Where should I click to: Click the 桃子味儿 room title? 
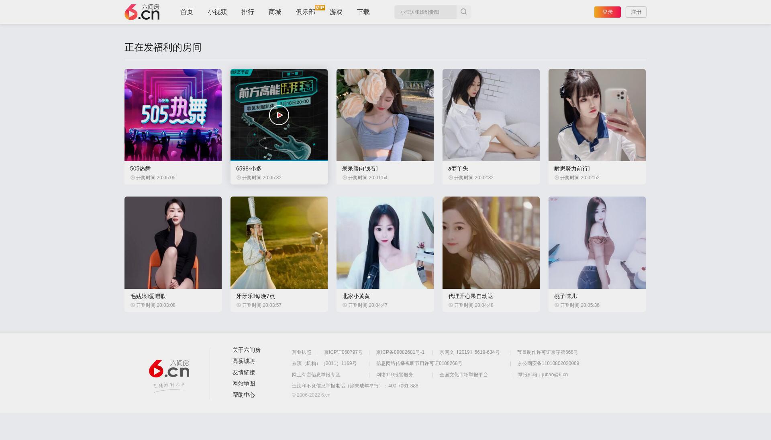566,296
